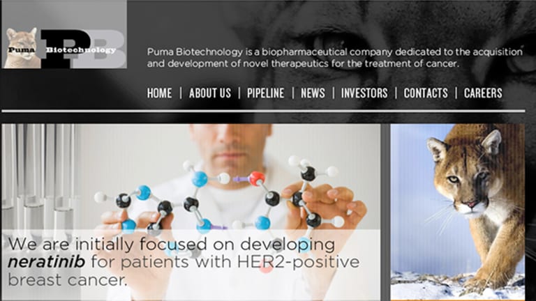536x301 pixels.
Task: Navigate to the INVESTORS page
Action: click(x=364, y=93)
